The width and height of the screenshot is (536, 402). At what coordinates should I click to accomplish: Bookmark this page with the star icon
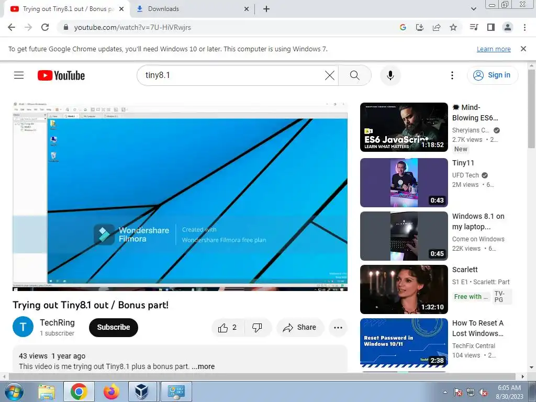453,27
